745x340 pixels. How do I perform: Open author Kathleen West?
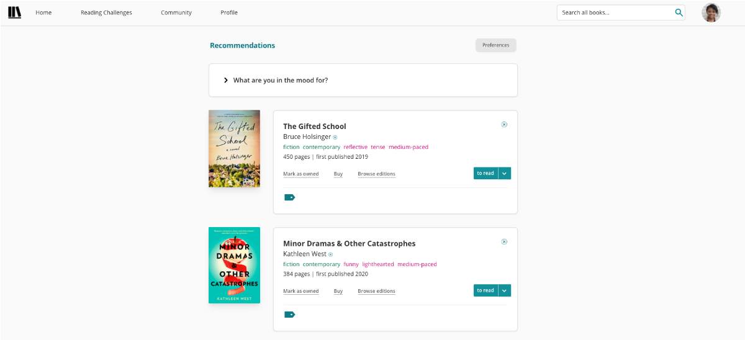coord(305,254)
